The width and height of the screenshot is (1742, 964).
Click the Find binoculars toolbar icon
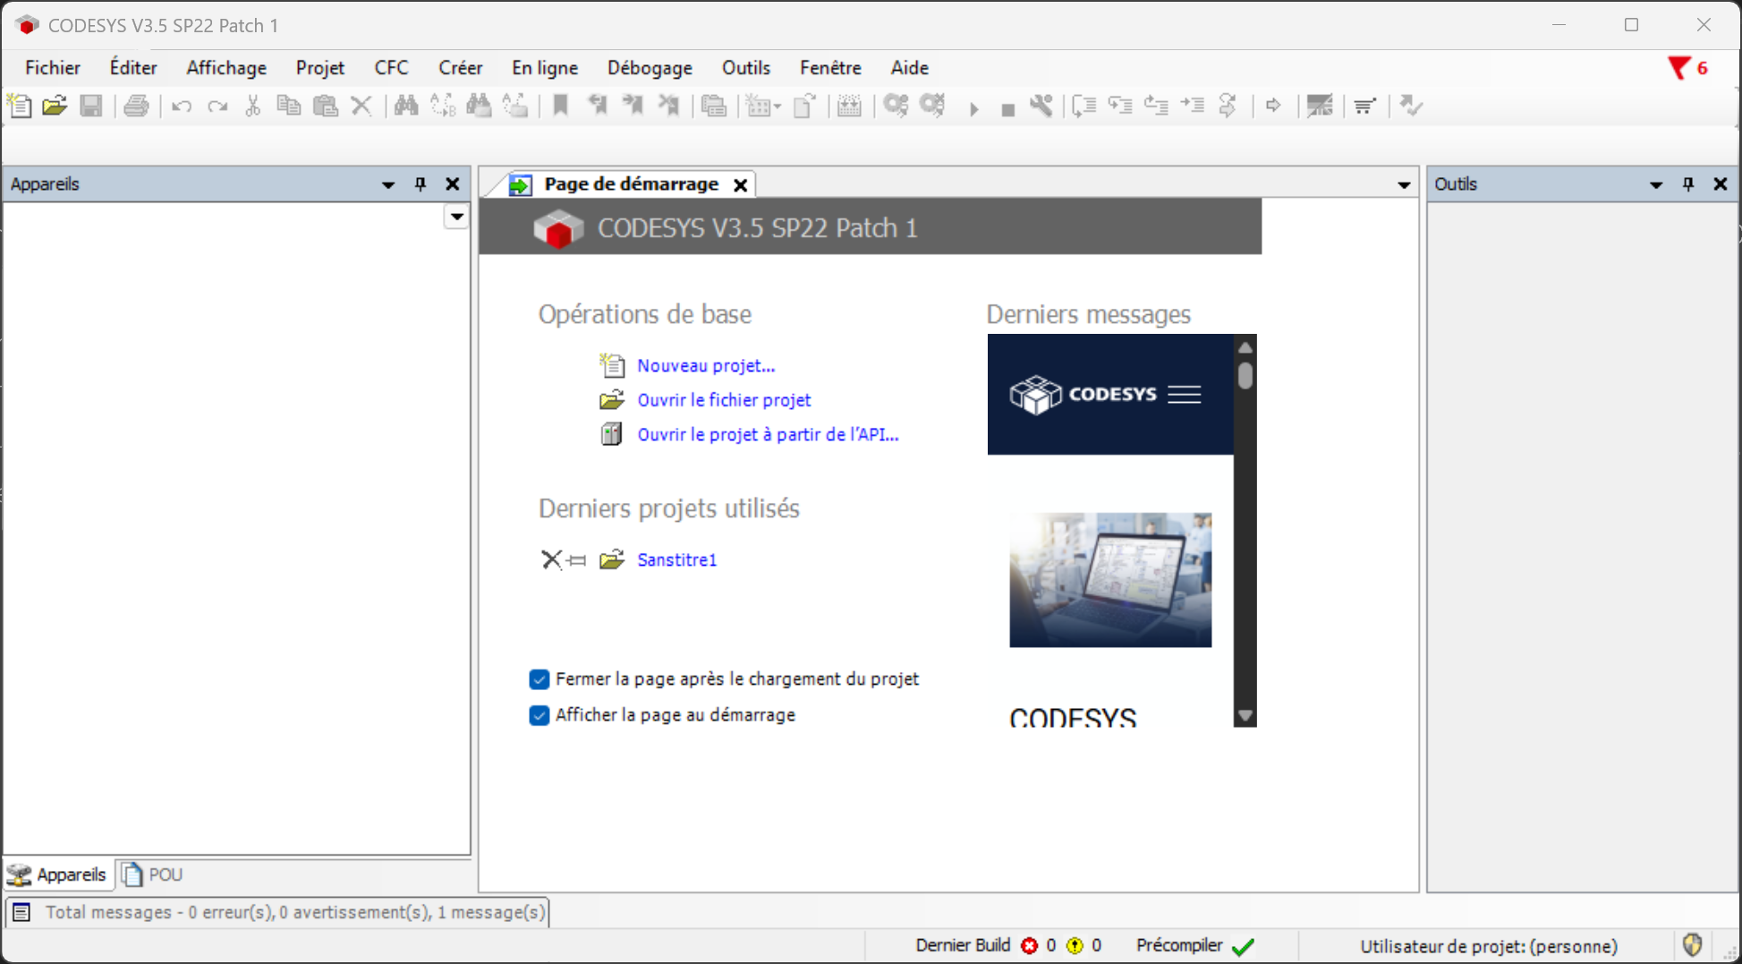click(406, 106)
